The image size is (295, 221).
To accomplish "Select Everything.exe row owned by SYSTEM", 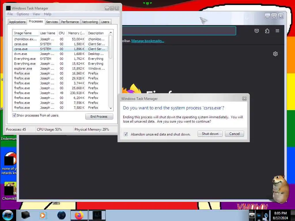I will pos(60,59).
